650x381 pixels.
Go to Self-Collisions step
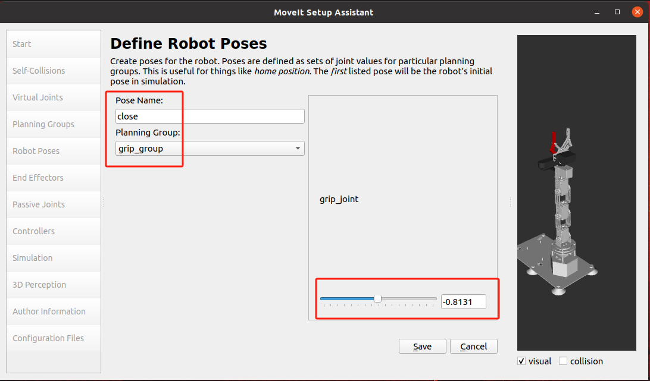click(x=54, y=71)
